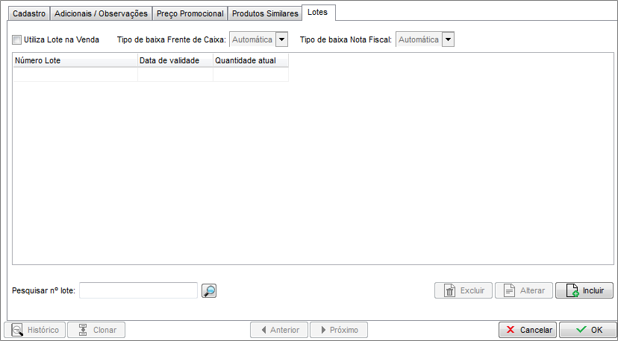Screen dimensions: 618x341
Task: Click in the Pesquisar nº lote field
Action: (x=138, y=290)
